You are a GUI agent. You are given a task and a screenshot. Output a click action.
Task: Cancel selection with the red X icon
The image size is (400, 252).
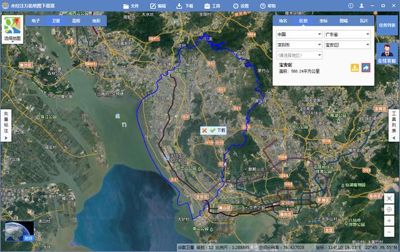tap(204, 130)
